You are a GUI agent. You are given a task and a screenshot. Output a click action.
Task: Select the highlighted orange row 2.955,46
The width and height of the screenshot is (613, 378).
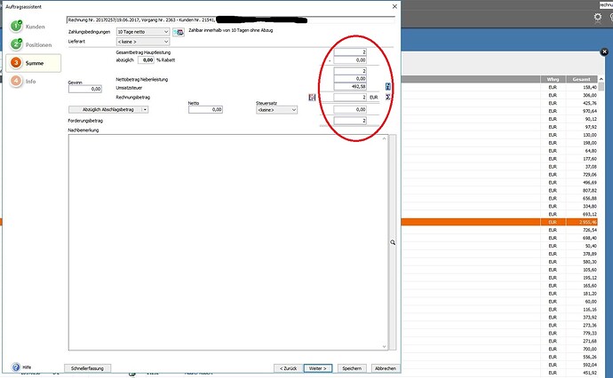coord(499,222)
